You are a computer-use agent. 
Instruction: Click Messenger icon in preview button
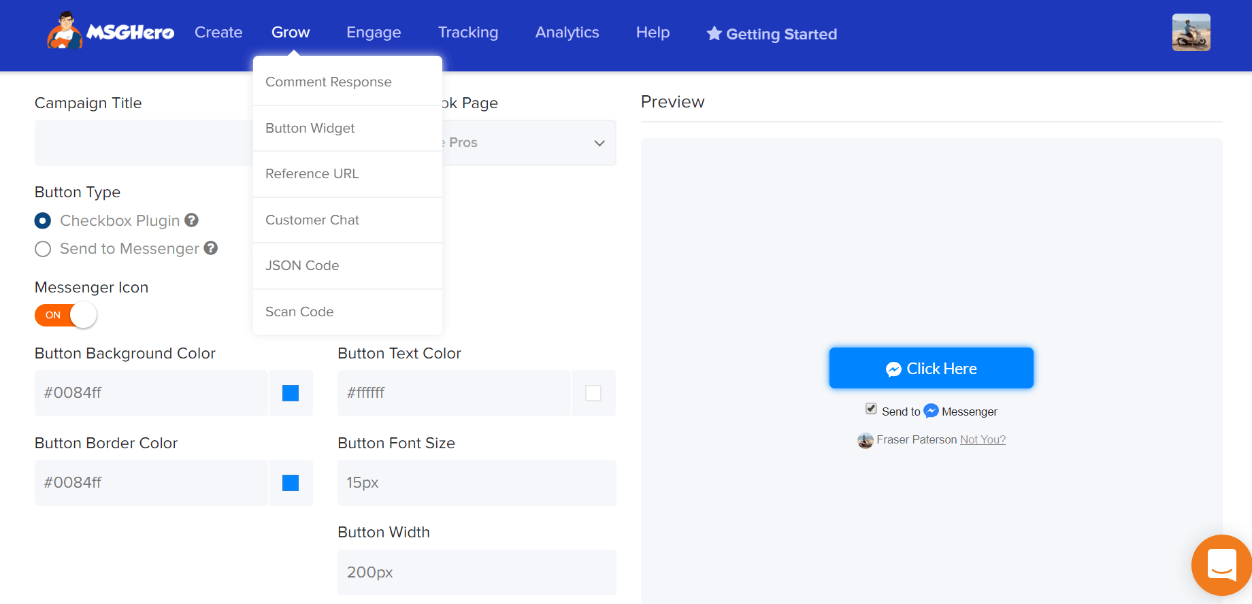(893, 369)
